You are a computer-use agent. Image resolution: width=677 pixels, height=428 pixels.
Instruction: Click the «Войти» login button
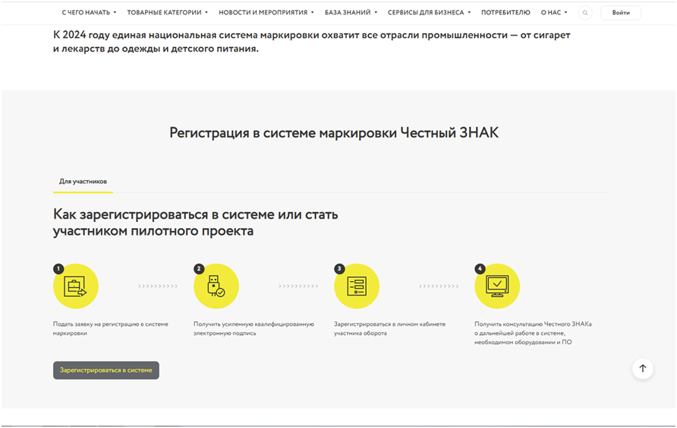coord(620,13)
